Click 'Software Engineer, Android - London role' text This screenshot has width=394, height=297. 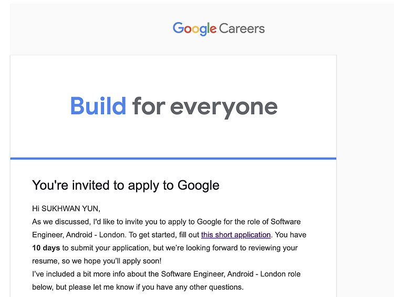[x=231, y=274]
